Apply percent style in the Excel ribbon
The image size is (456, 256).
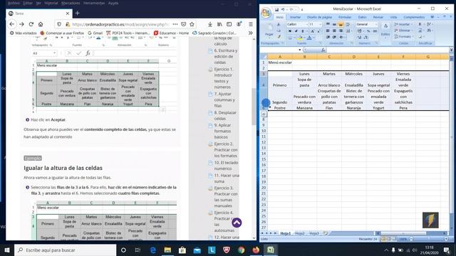coord(368,31)
